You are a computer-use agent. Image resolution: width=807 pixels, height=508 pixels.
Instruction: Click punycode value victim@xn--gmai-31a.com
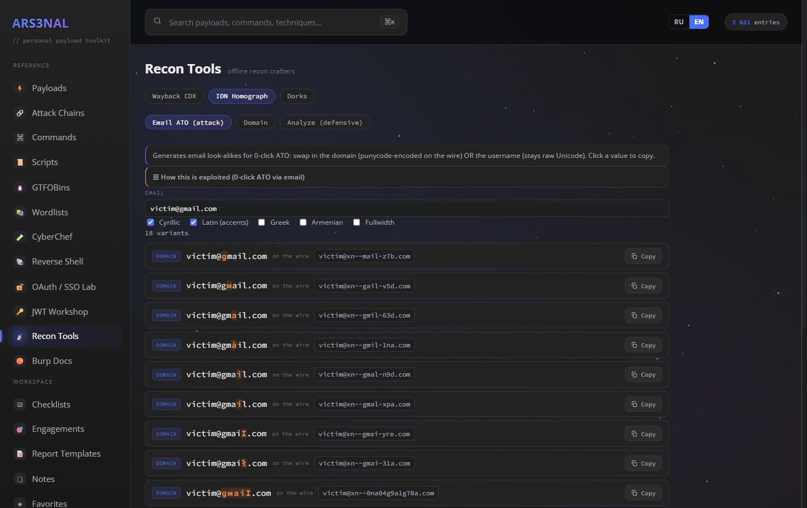pyautogui.click(x=364, y=463)
